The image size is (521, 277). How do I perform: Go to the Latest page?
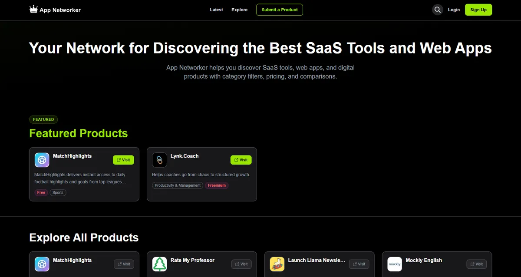216,10
